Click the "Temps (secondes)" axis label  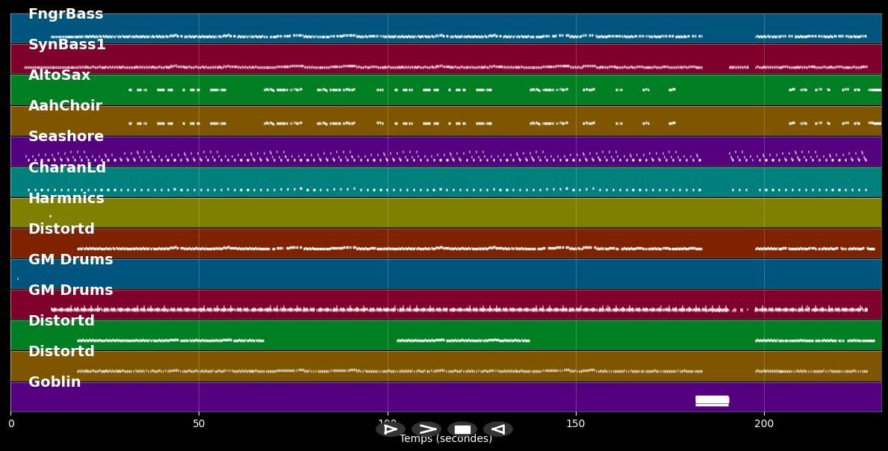(446, 439)
